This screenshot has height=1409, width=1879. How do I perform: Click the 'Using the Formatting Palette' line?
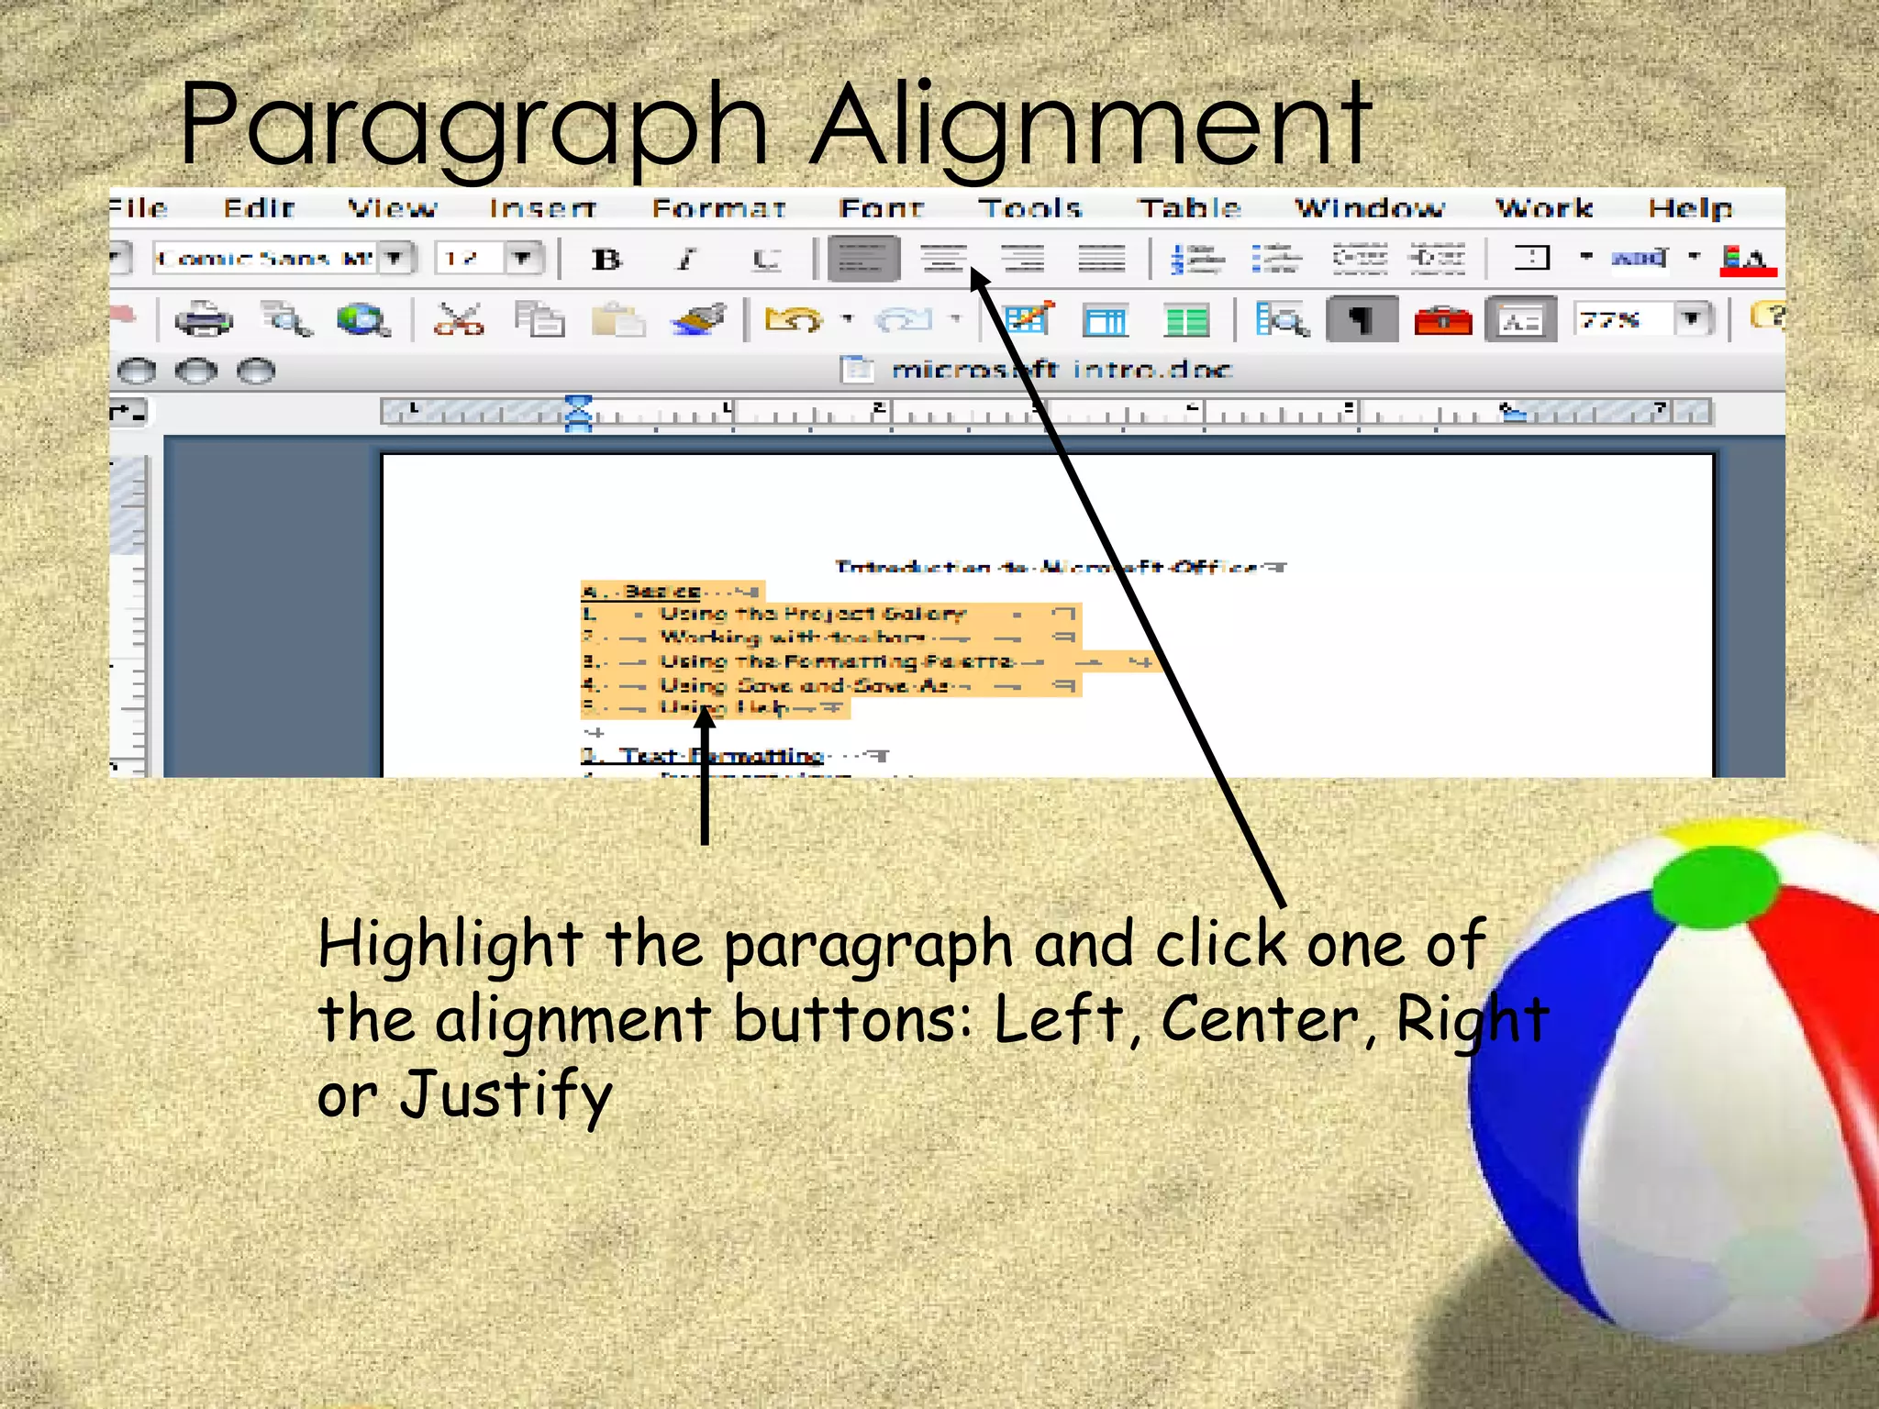pyautogui.click(x=837, y=661)
